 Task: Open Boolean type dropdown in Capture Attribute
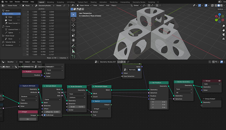tap(28, 96)
